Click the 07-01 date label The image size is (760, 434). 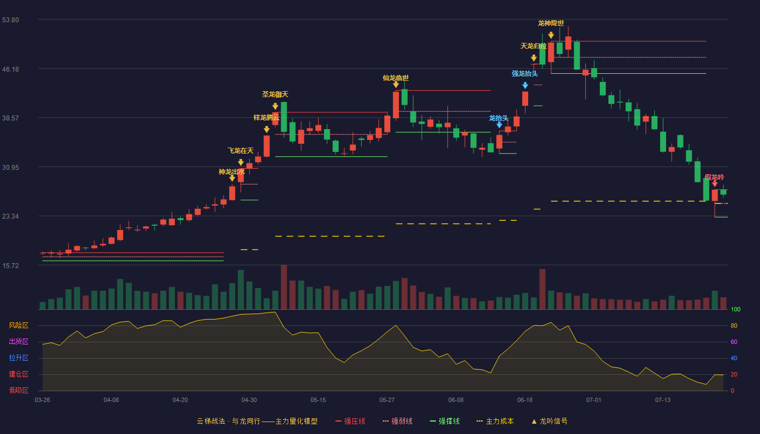click(594, 400)
